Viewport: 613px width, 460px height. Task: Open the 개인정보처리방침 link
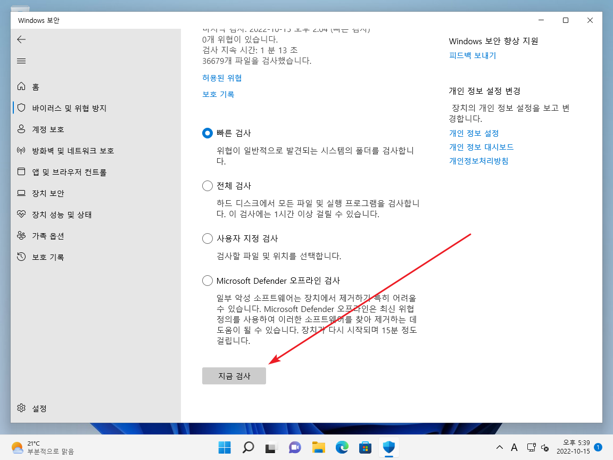[478, 161]
